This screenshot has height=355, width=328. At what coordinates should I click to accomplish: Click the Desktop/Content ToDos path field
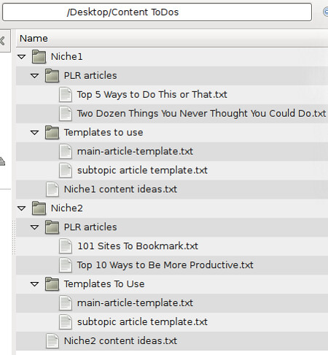(x=157, y=12)
